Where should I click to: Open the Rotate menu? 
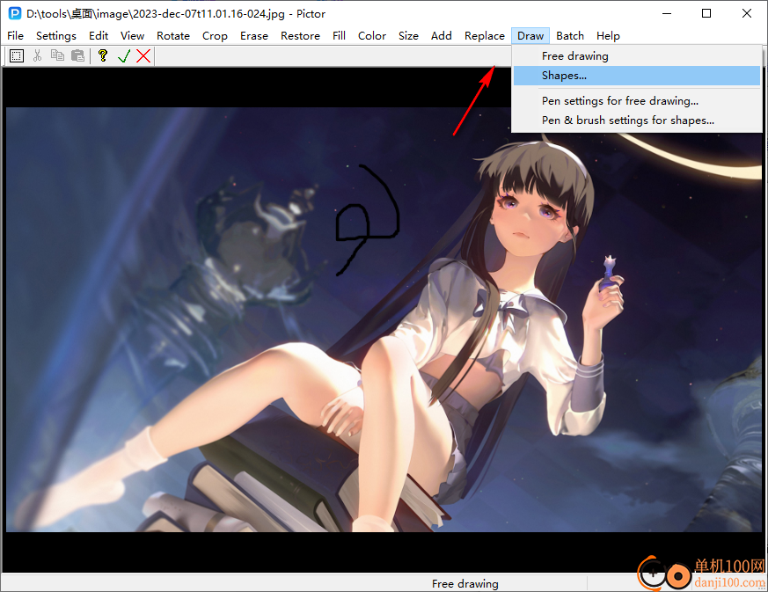[173, 36]
